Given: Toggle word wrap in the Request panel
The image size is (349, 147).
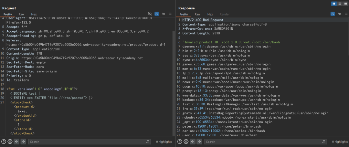Looking at the screenshot, I should [x=157, y=14].
